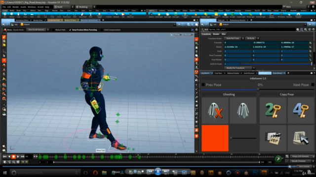Click the play forward button in playbar
The image size is (316, 177).
[x=18, y=156]
